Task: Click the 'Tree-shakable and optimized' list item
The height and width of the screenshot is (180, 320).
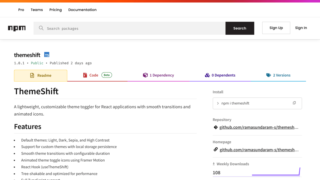Action: pos(59,174)
